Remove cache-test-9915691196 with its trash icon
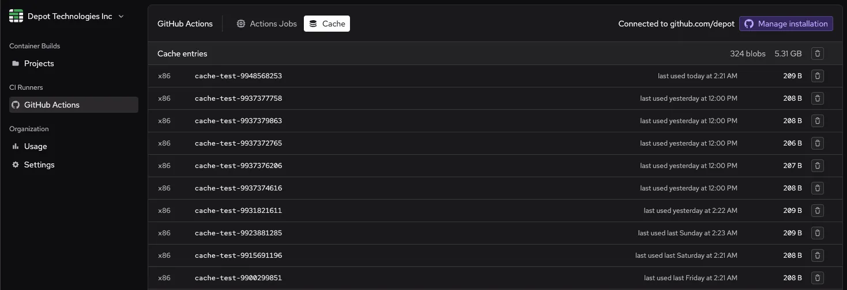This screenshot has width=847, height=290. pos(817,255)
